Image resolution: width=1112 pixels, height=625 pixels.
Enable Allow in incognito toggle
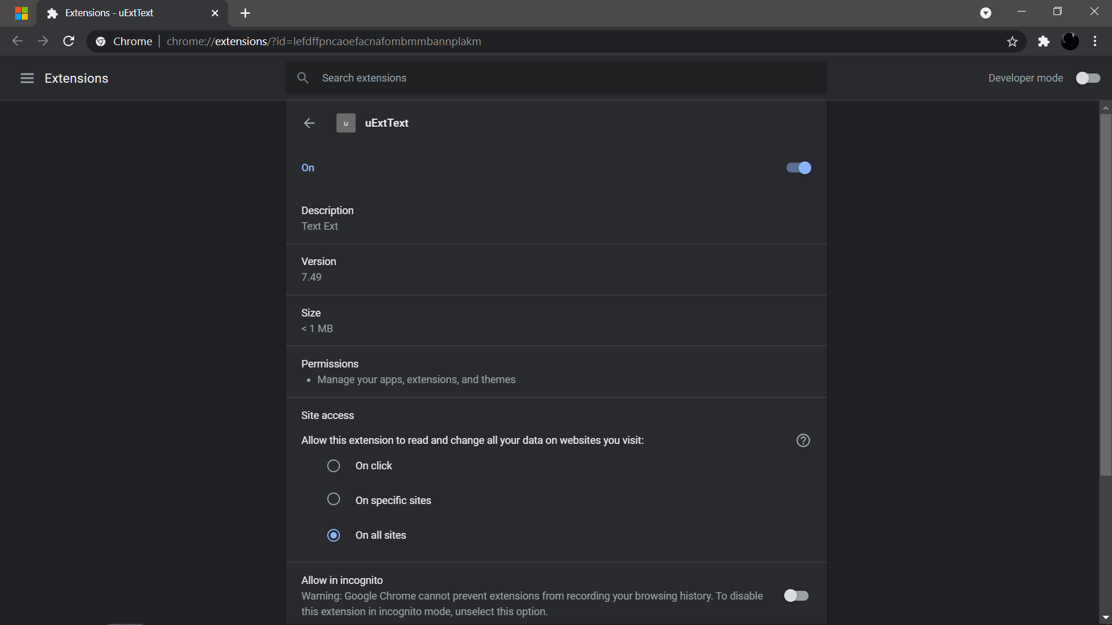(796, 595)
